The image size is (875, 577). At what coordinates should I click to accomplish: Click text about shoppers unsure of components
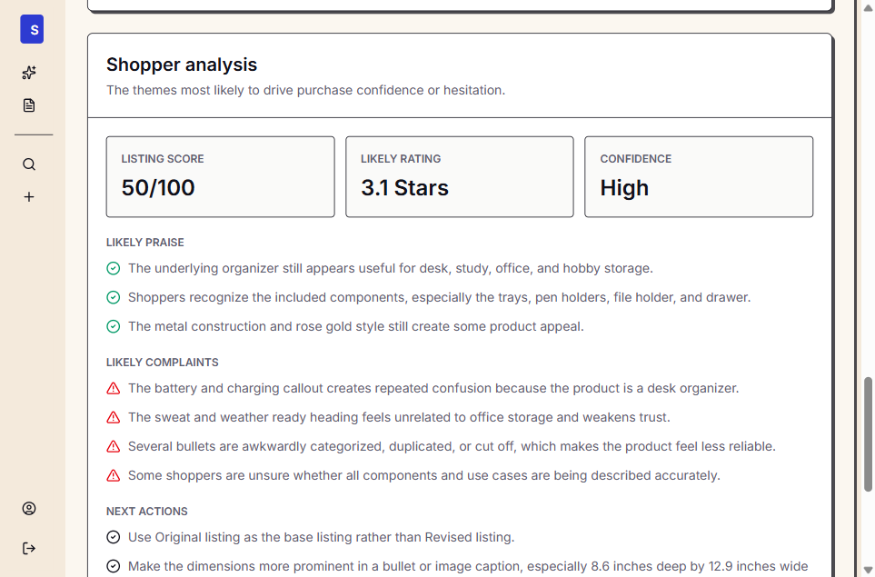coord(424,475)
